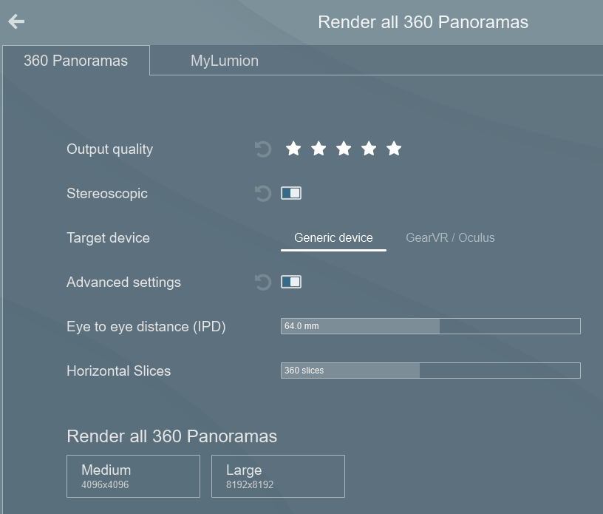The image size is (603, 514).
Task: Click the back arrow icon
Action: [x=16, y=22]
